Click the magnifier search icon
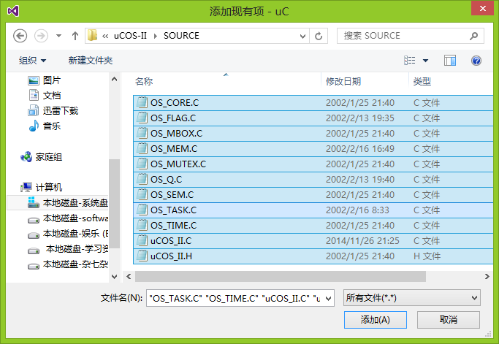 click(x=473, y=36)
